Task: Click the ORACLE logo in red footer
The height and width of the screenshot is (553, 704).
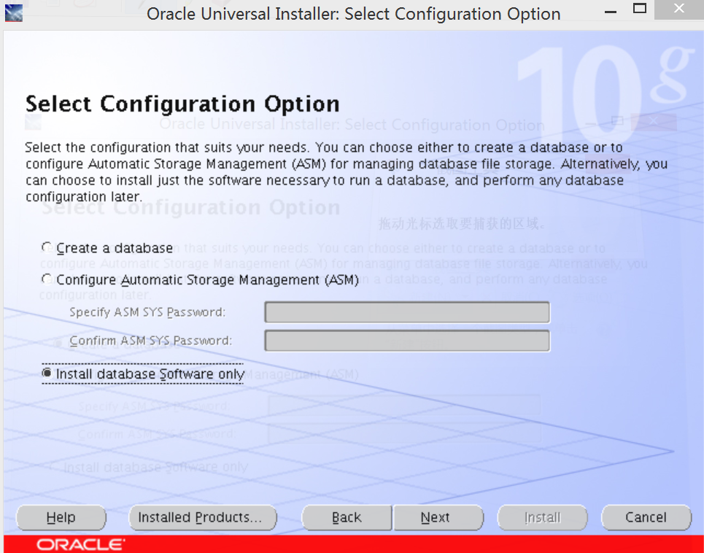Action: [81, 544]
